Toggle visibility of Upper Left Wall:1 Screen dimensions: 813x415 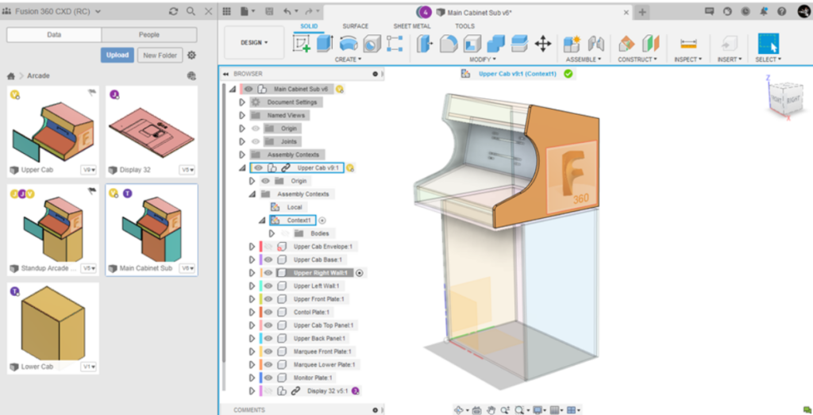(x=268, y=286)
